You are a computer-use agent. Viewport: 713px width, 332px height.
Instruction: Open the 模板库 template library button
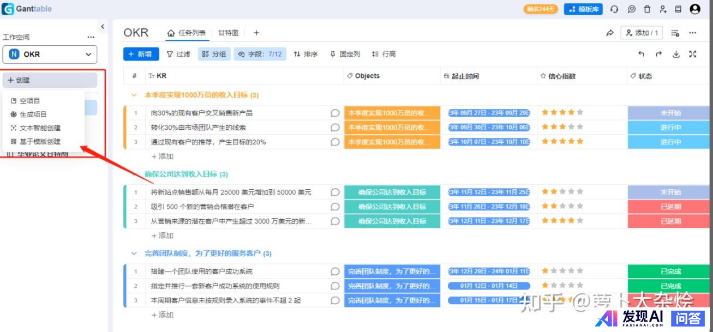[x=583, y=9]
